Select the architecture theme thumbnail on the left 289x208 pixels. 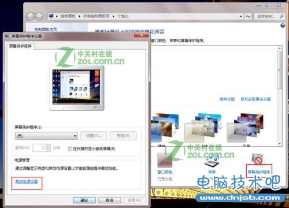(165, 128)
